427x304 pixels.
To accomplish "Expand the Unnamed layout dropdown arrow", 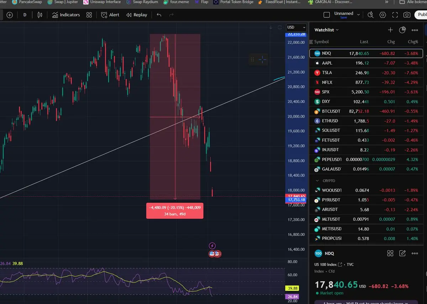I will coord(358,15).
